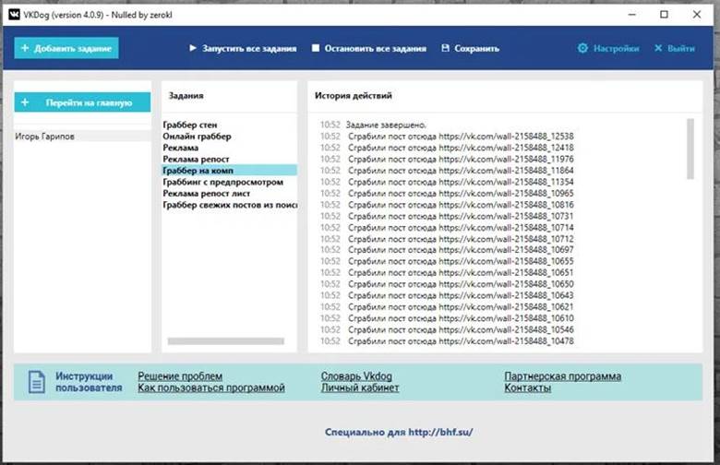Click the history log vertical scrollbar
This screenshot has height=465, width=720.
click(x=690, y=148)
